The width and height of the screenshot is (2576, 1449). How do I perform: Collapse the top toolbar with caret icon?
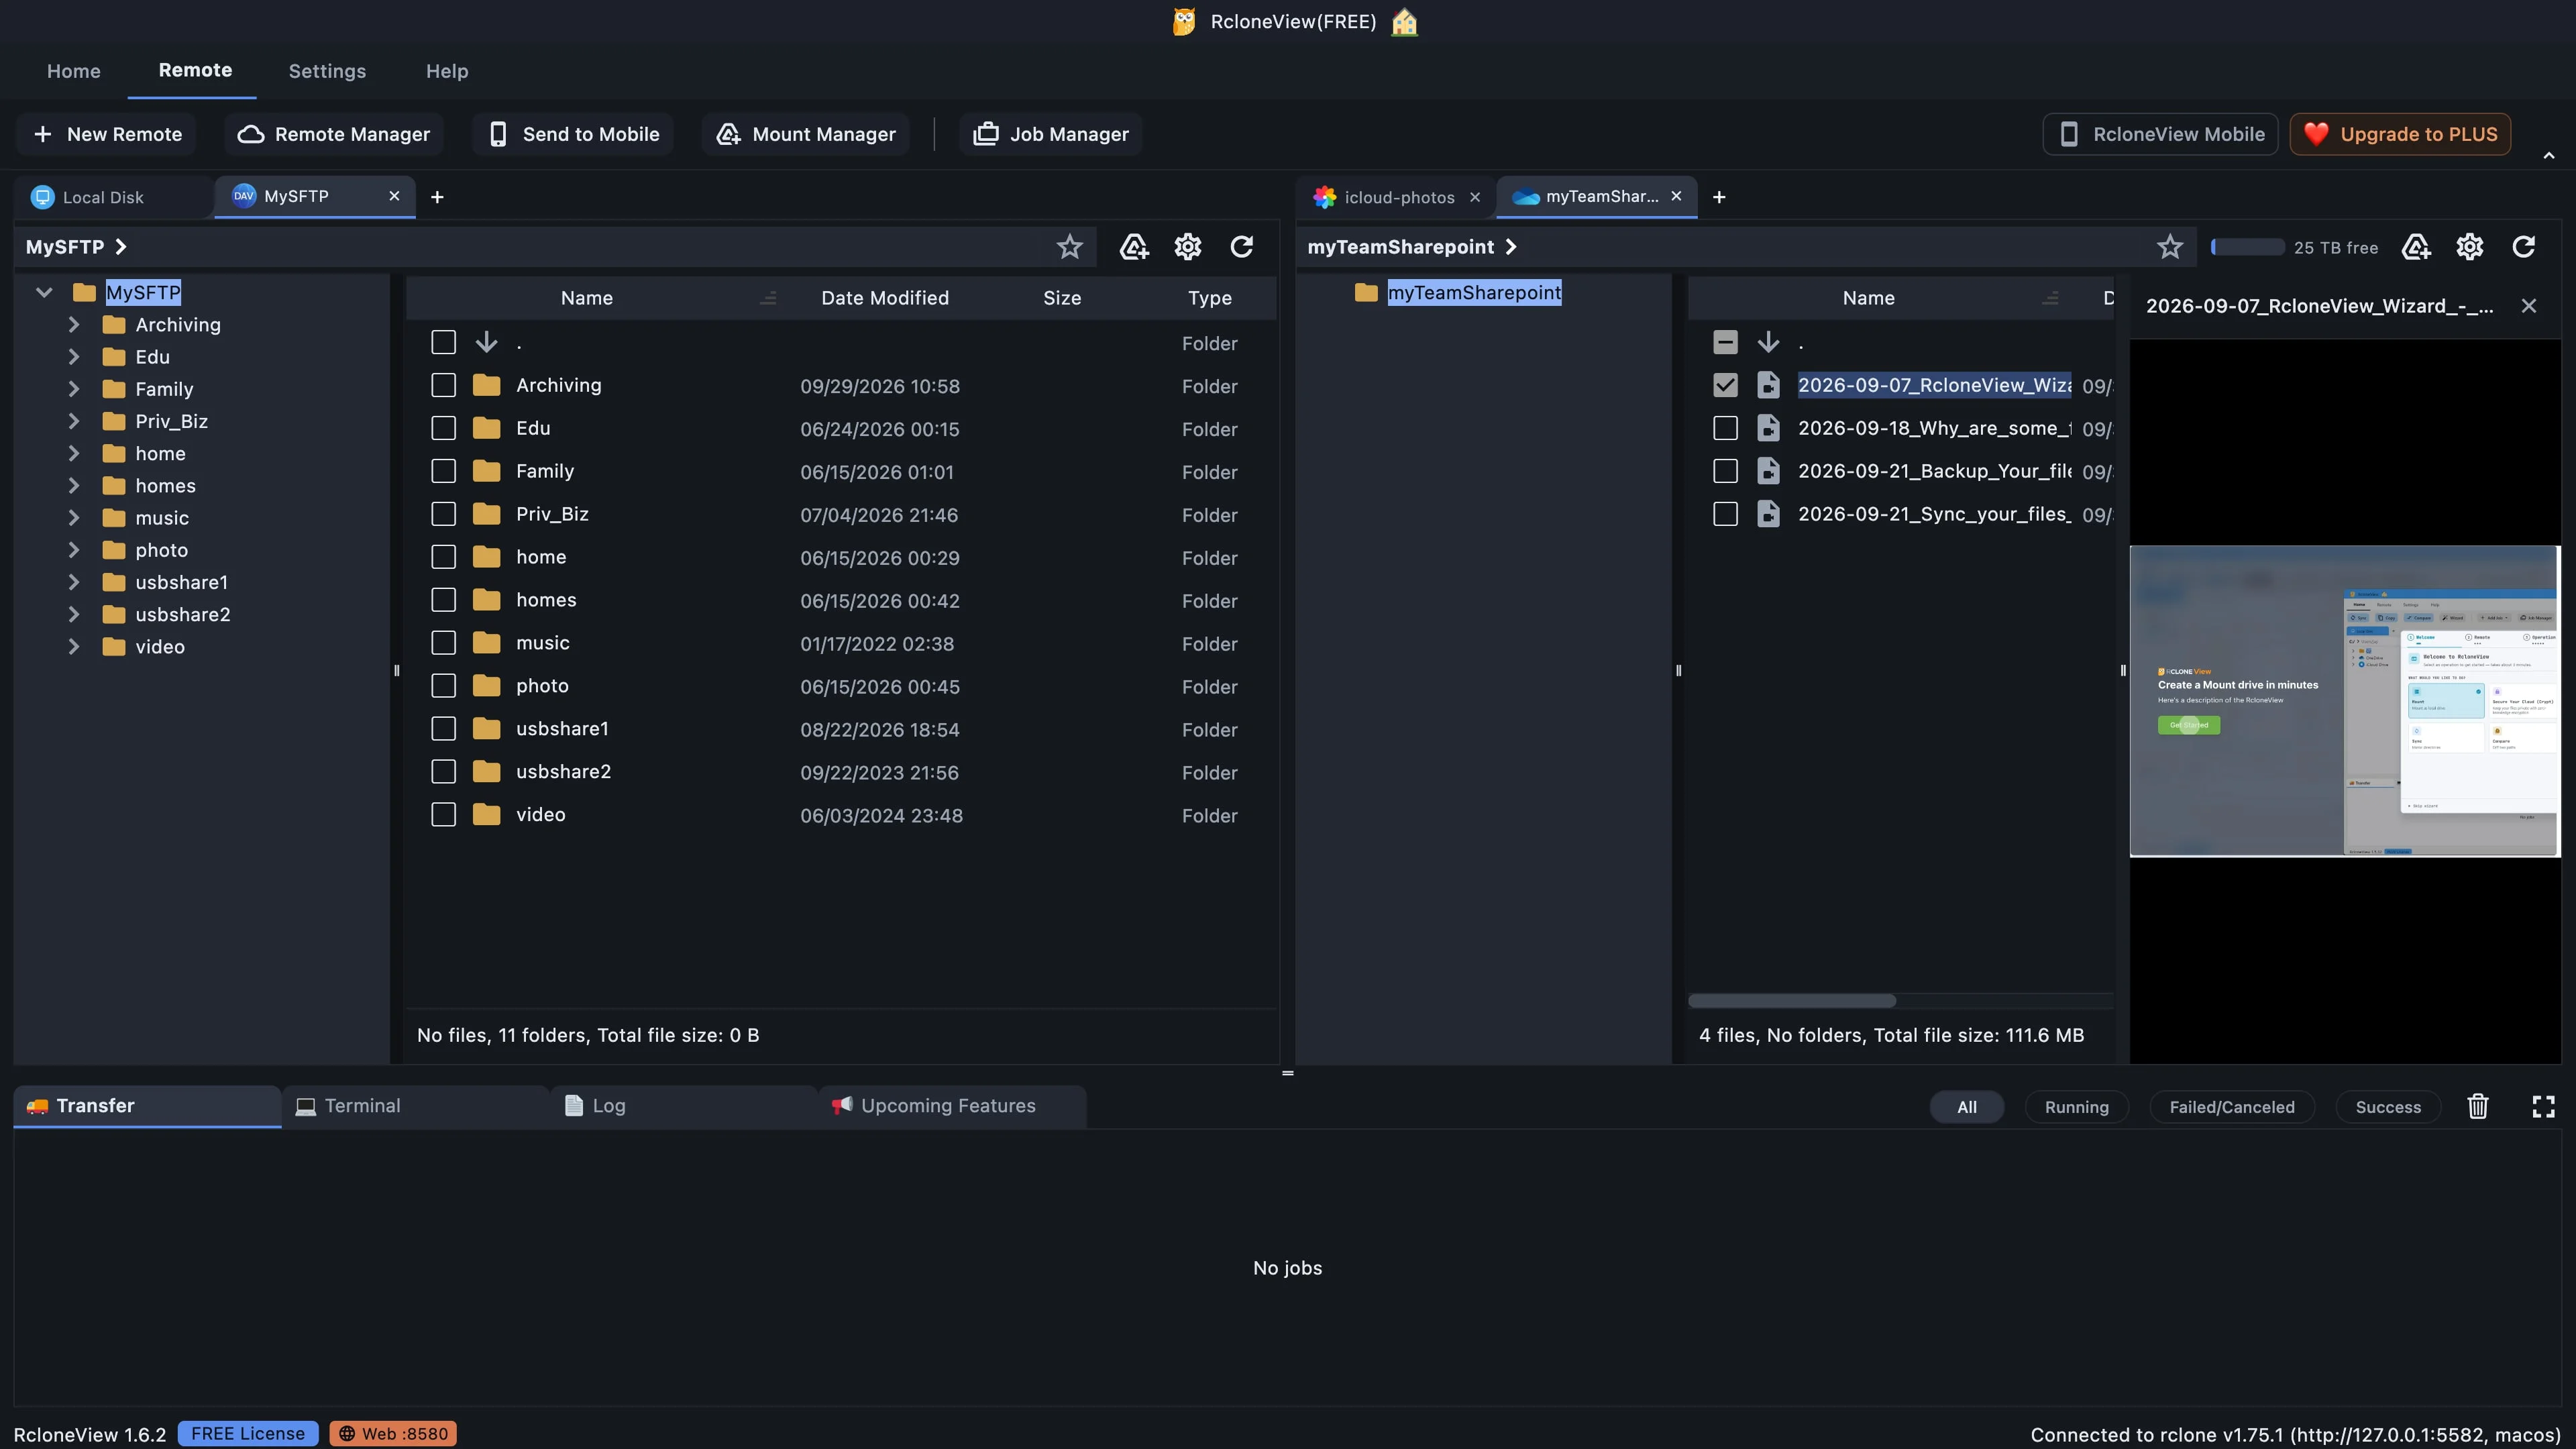click(x=2549, y=155)
